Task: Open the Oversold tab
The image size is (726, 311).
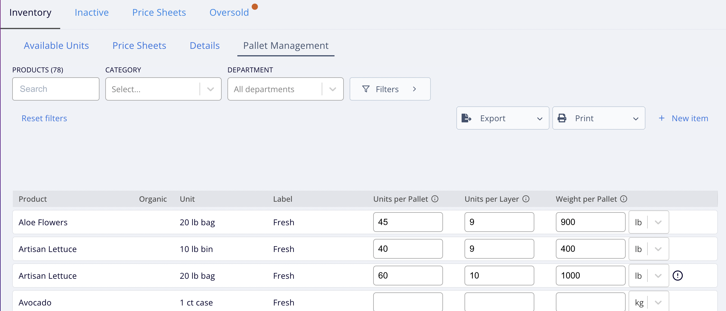Action: 229,12
